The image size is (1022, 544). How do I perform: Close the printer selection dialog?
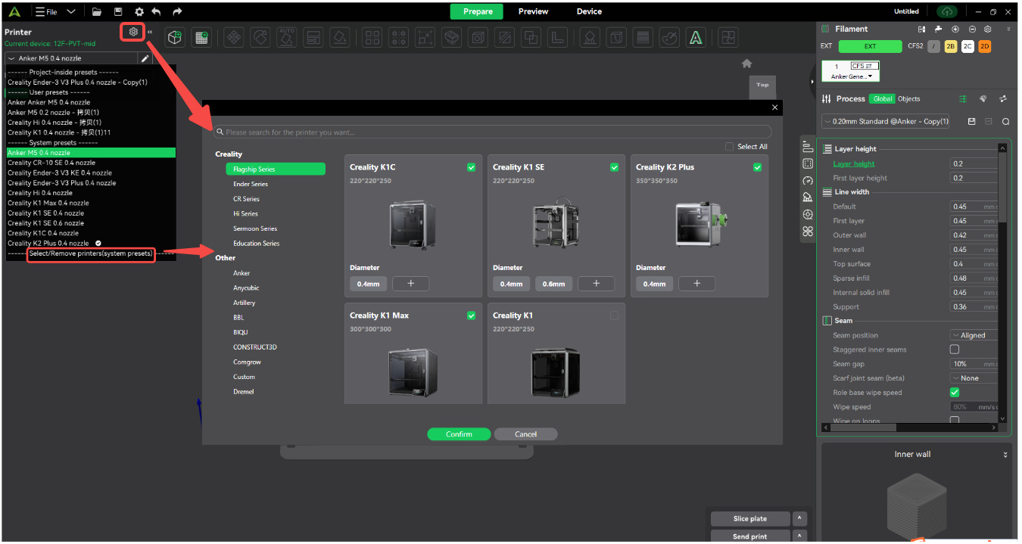coord(774,107)
